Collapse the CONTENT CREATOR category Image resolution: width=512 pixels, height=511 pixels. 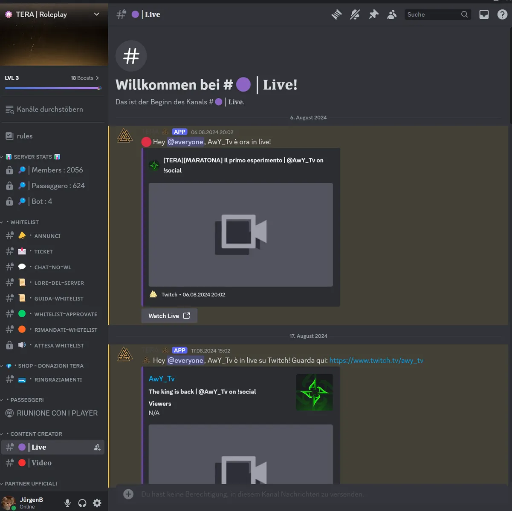(36, 434)
